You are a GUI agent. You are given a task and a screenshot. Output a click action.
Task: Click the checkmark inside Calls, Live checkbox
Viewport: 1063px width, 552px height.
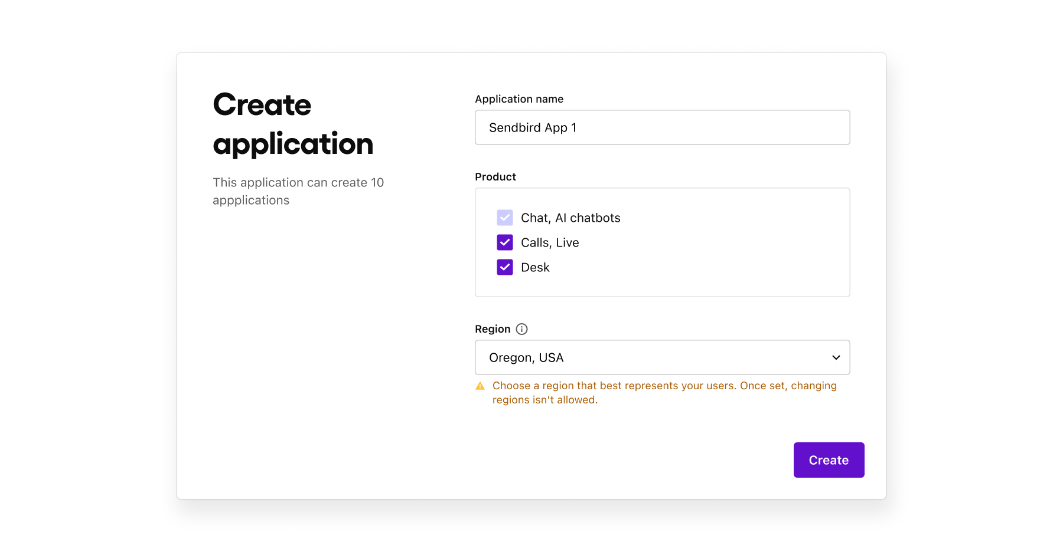tap(505, 242)
